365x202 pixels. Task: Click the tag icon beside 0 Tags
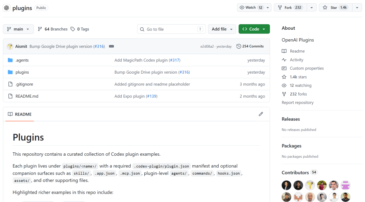point(73,29)
